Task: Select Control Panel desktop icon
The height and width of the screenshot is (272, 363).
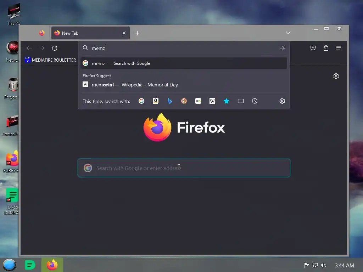Action: [11, 125]
